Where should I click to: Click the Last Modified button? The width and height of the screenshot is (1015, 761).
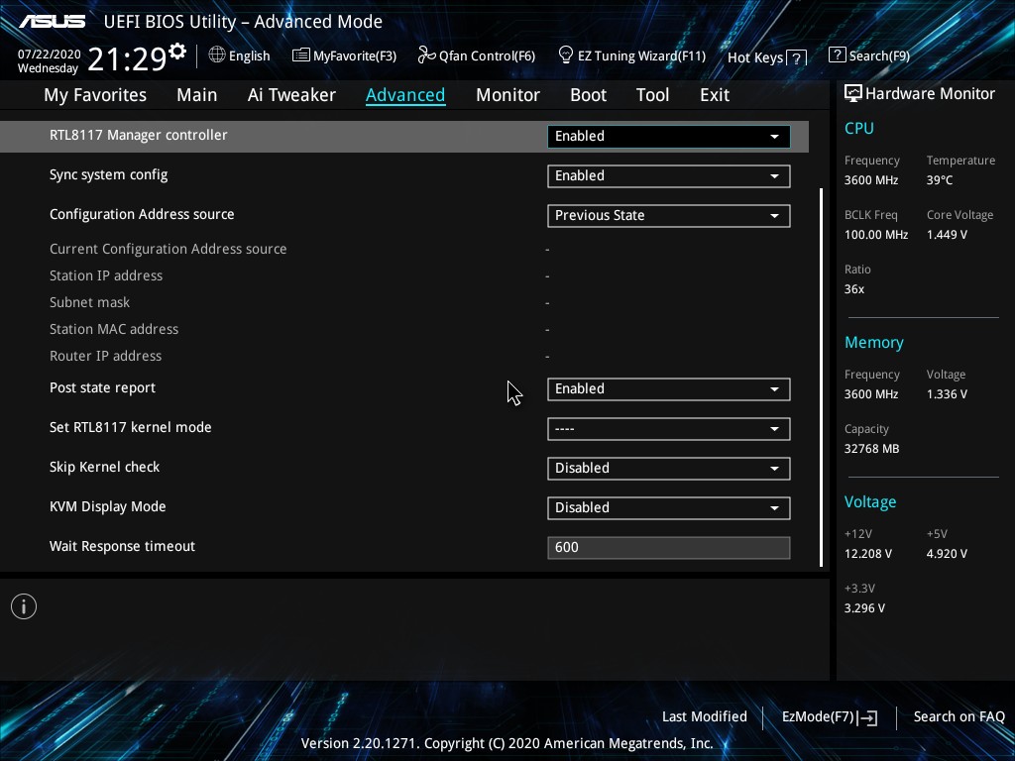[704, 716]
